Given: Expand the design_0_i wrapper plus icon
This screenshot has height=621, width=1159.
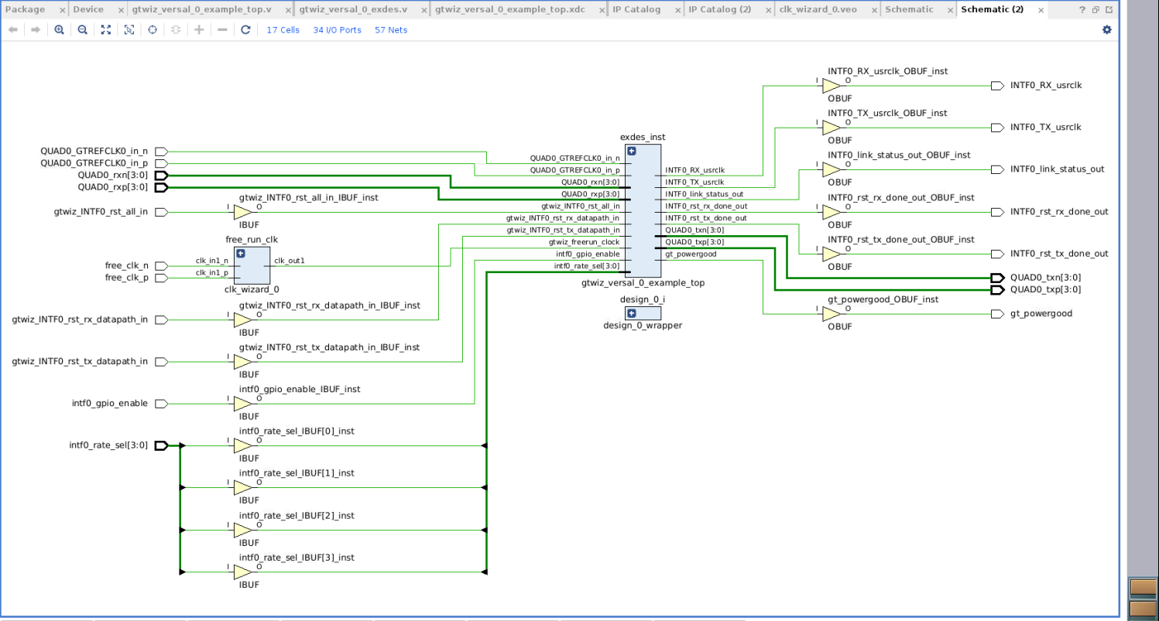Looking at the screenshot, I should point(632,313).
